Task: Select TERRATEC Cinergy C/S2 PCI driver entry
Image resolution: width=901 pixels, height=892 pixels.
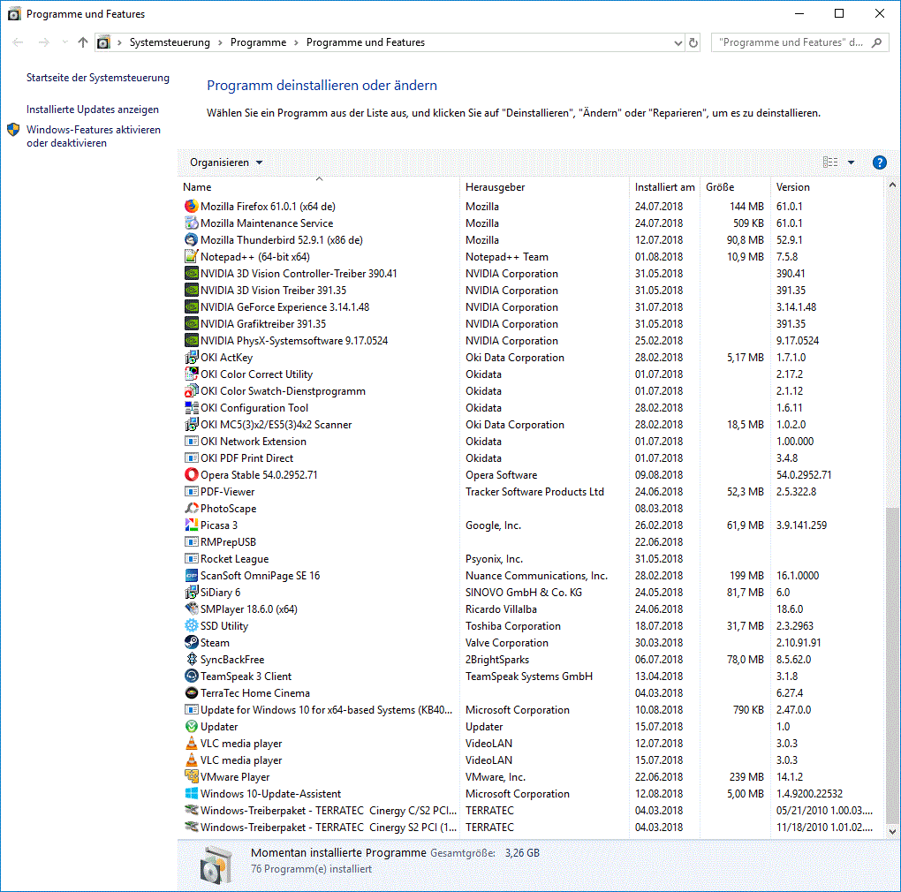Action: click(x=532, y=810)
